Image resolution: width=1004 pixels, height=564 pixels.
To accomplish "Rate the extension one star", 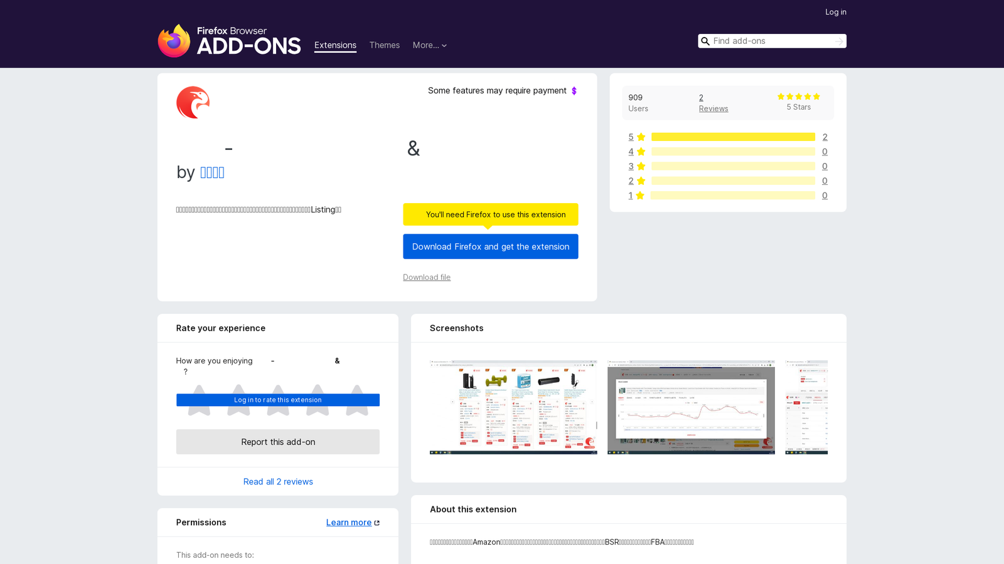I will pos(199,400).
